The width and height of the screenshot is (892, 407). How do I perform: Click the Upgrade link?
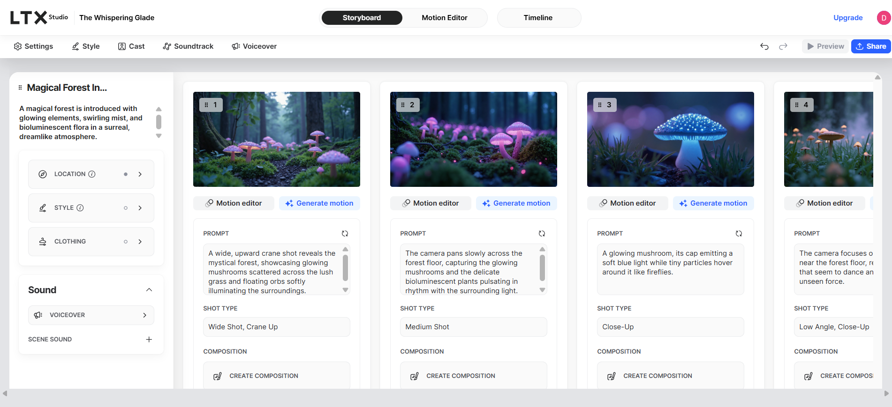(848, 18)
